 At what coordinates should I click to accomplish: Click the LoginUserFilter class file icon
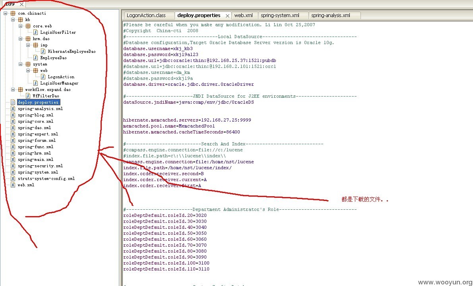[36, 32]
